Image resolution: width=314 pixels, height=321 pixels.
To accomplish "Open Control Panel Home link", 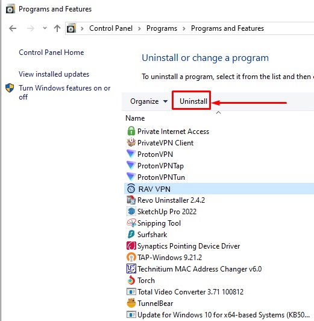I will point(51,52).
